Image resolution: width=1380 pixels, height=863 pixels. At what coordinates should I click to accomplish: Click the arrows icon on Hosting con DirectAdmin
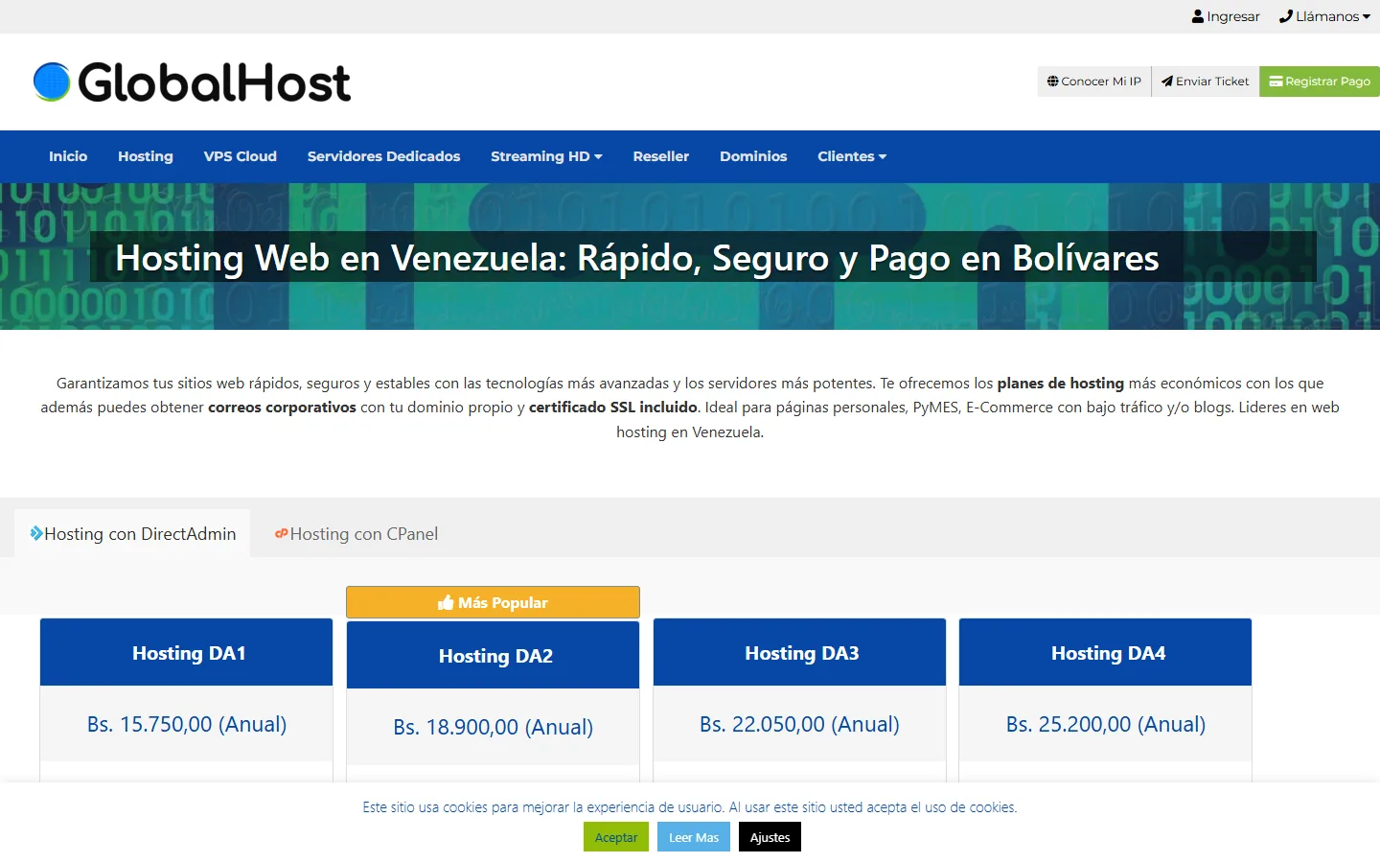35,533
